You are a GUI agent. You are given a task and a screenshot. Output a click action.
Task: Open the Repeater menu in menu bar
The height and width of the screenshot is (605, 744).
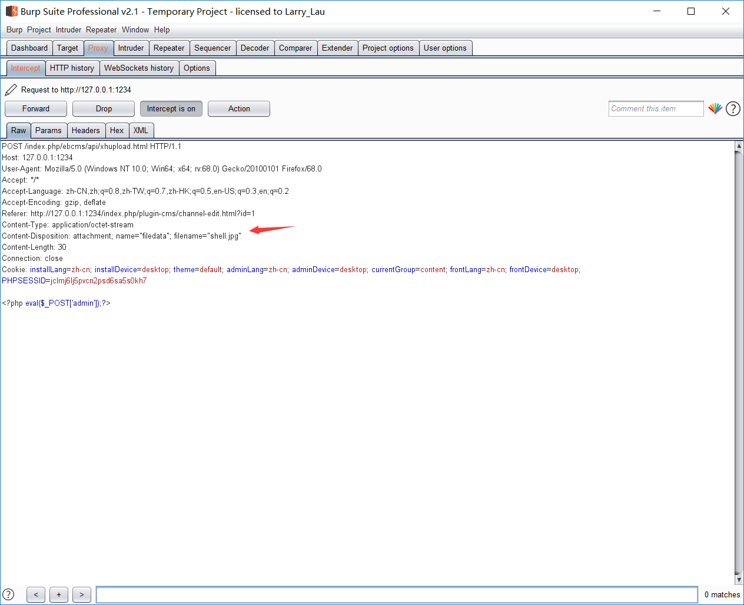click(101, 29)
